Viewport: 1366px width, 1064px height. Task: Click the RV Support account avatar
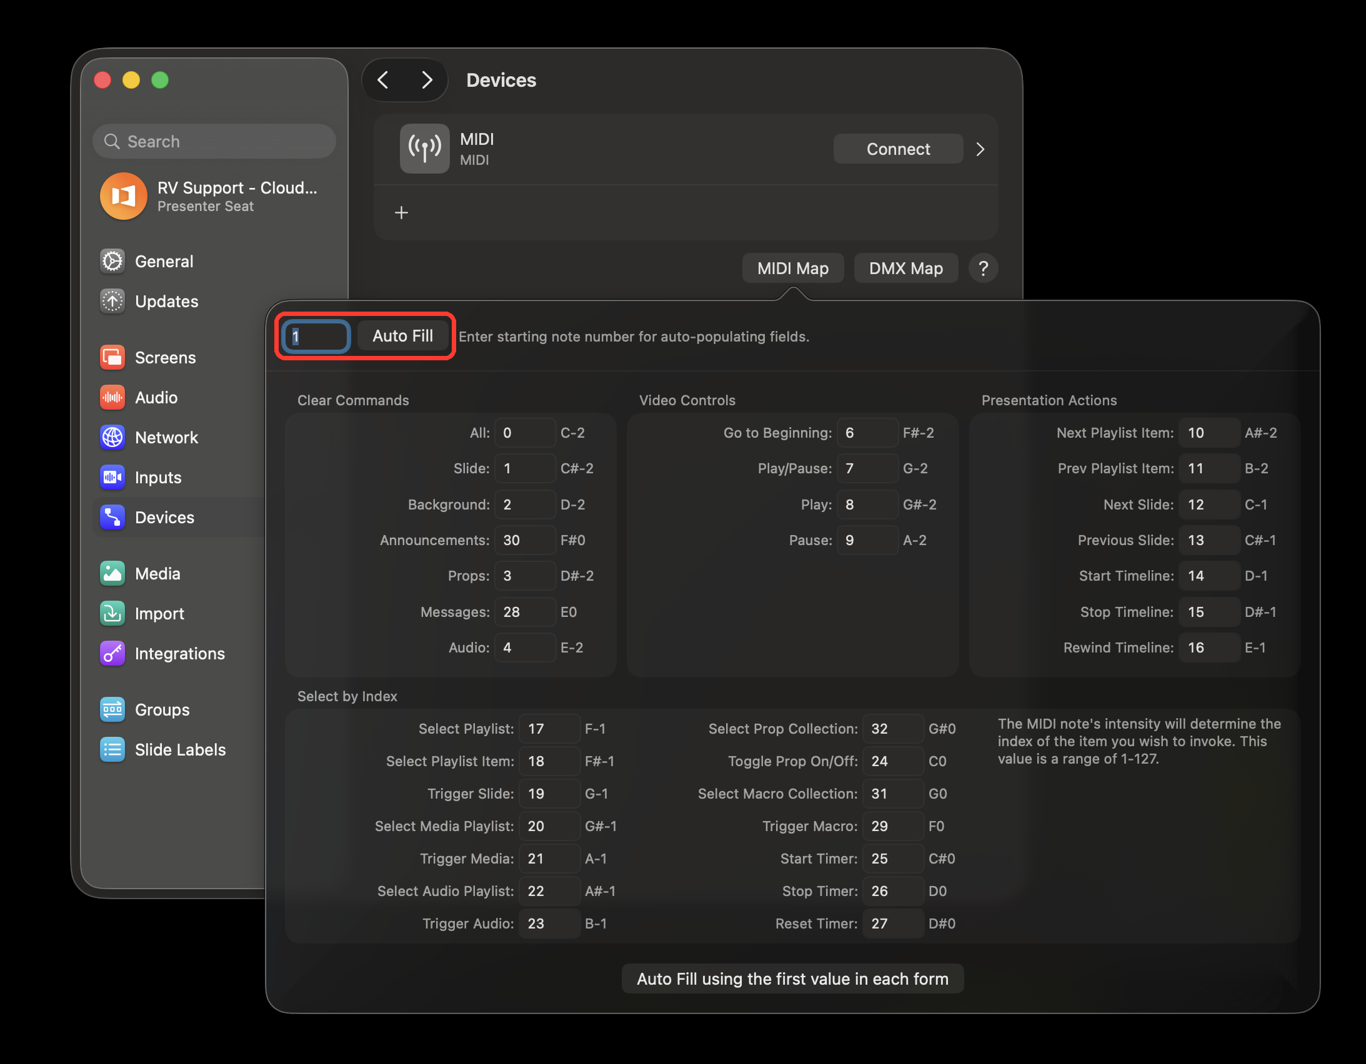pos(124,196)
